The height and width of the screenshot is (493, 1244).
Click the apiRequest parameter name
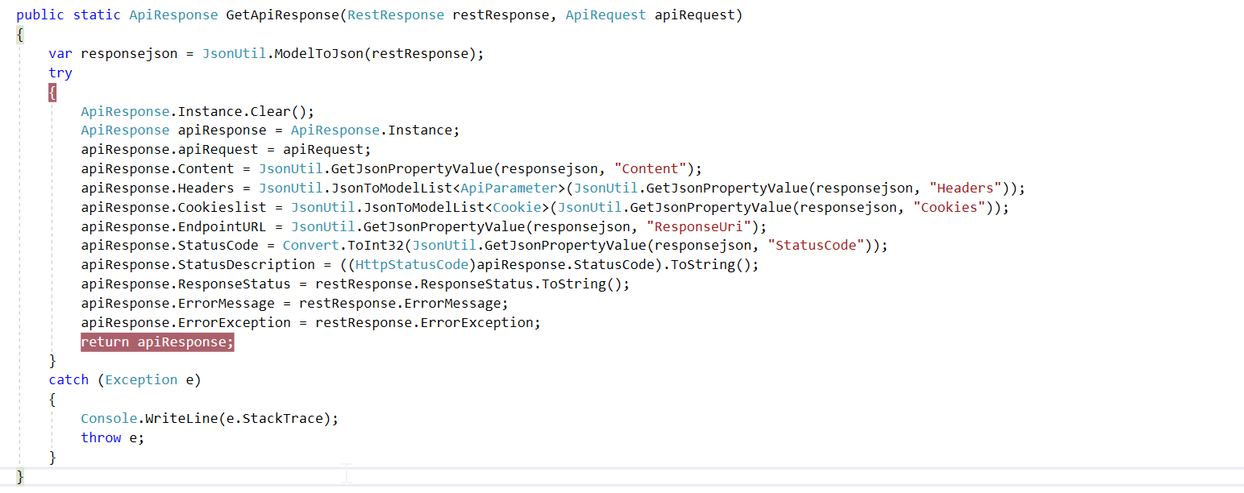tap(696, 14)
